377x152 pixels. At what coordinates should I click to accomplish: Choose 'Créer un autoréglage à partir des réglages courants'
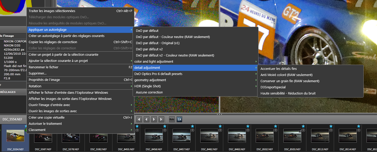click(81, 36)
